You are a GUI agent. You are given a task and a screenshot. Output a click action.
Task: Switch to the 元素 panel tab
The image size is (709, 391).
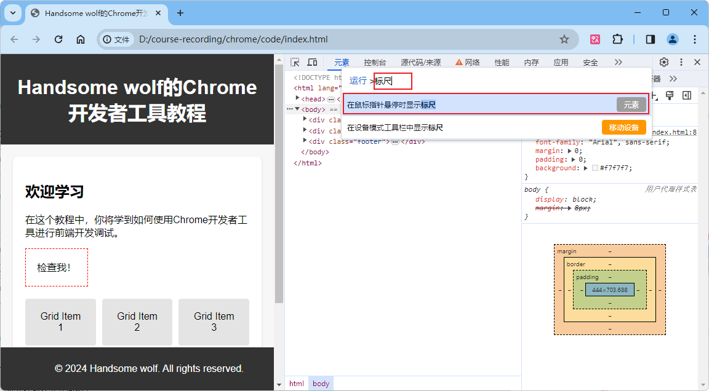(342, 62)
